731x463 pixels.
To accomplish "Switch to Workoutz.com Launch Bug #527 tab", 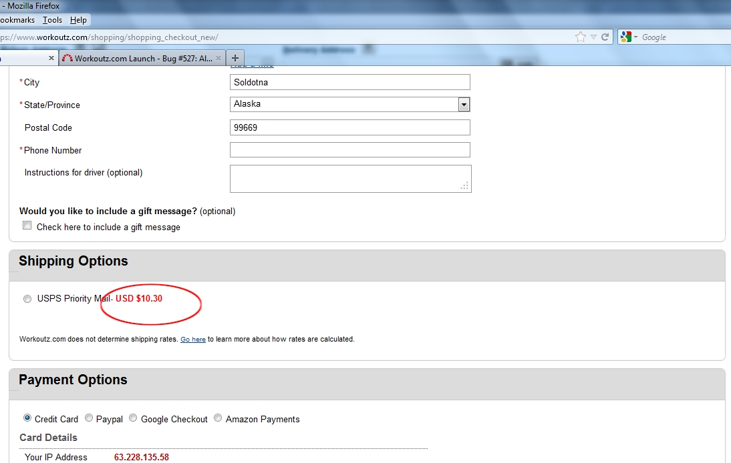I will pyautogui.click(x=142, y=58).
